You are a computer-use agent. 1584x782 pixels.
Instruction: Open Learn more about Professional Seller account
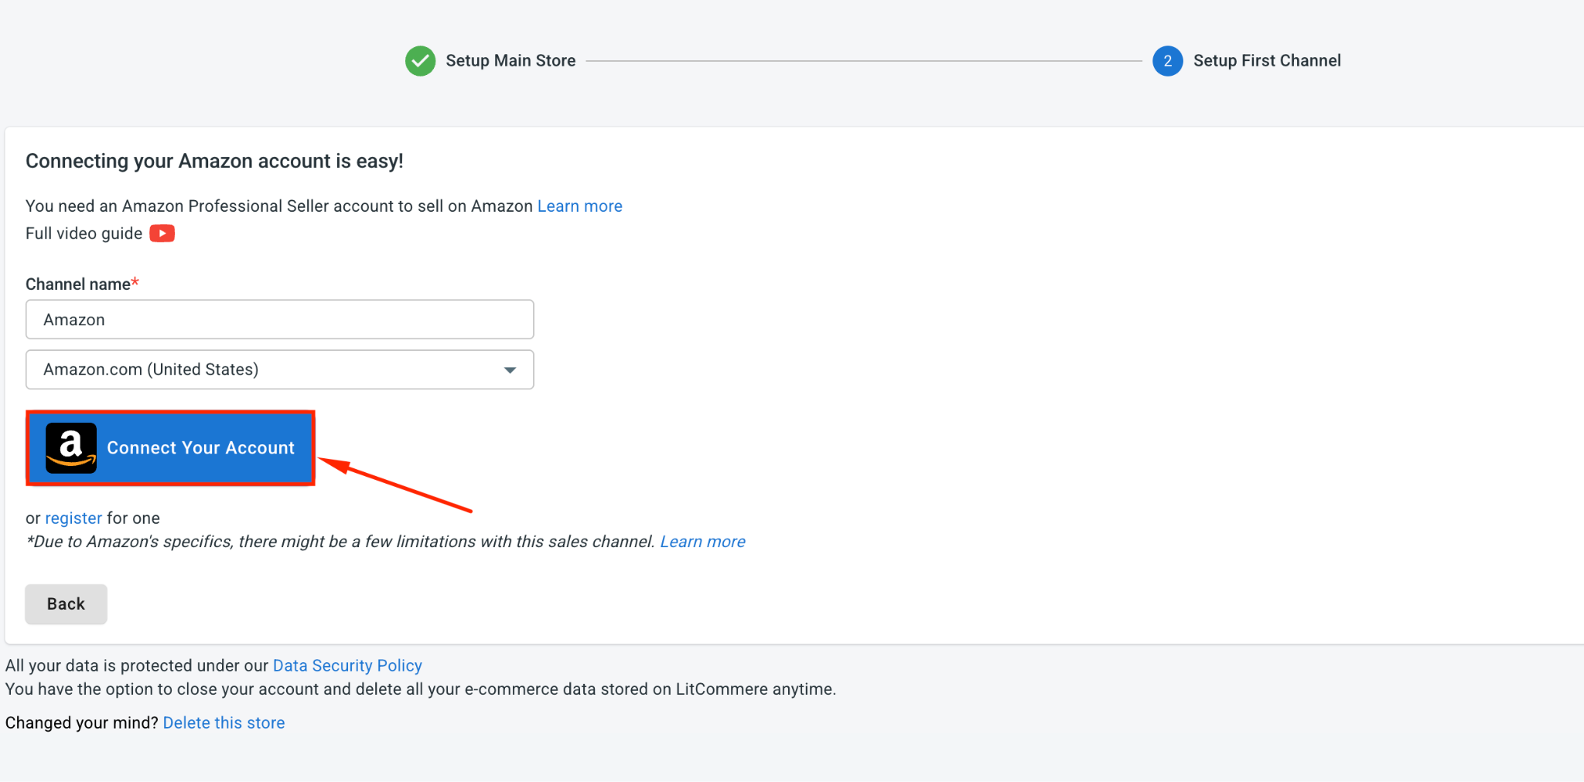(579, 206)
